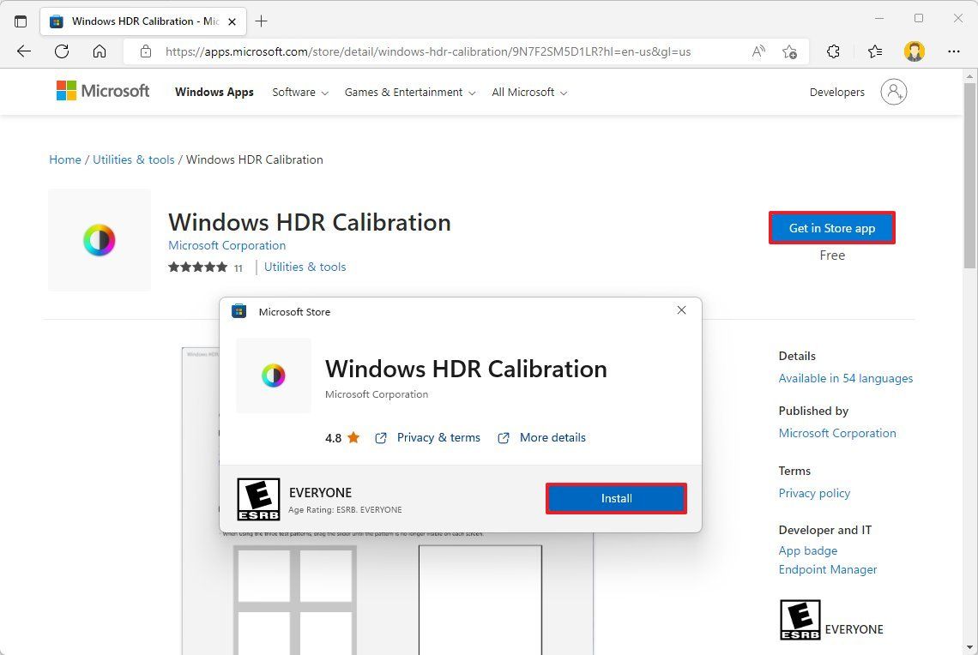Click the Microsoft logo

(103, 91)
